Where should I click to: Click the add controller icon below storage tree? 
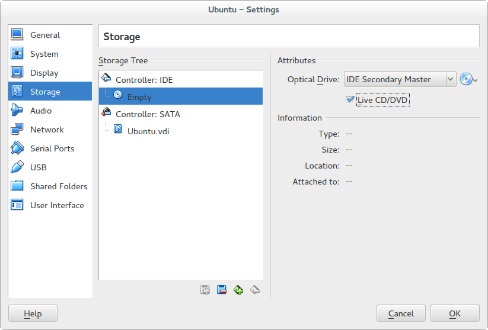pos(205,290)
